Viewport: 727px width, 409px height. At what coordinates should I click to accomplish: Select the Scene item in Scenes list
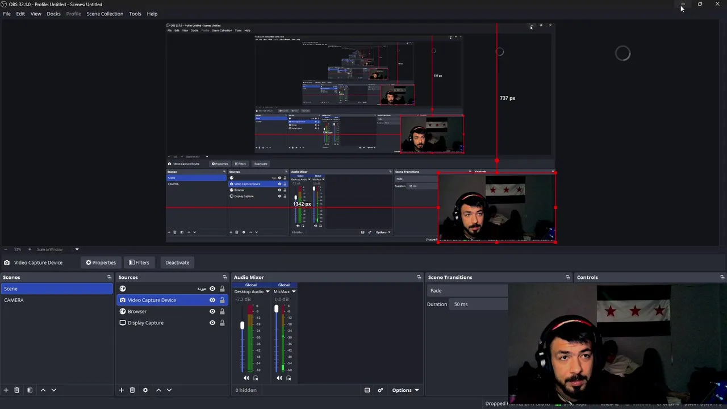(x=57, y=289)
